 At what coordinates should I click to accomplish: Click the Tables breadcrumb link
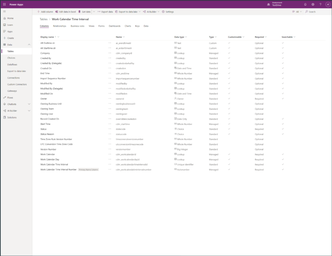point(44,19)
